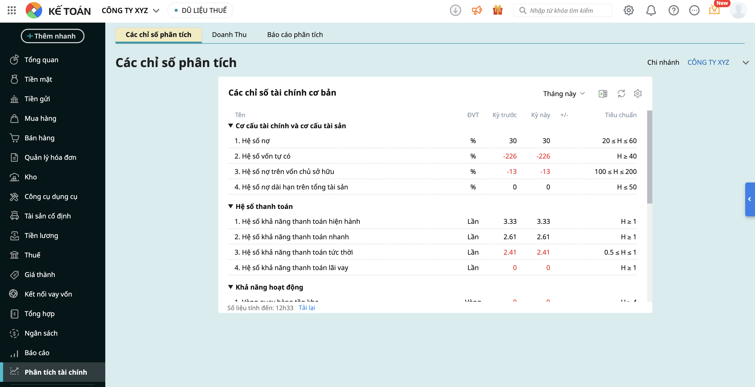
Task: Click the DỮ LIỆU THUẾ button
Action: (x=201, y=11)
